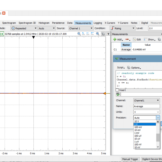Click the quick measure magnifier icon
Screen dimensions: 162x162
click(79, 33)
